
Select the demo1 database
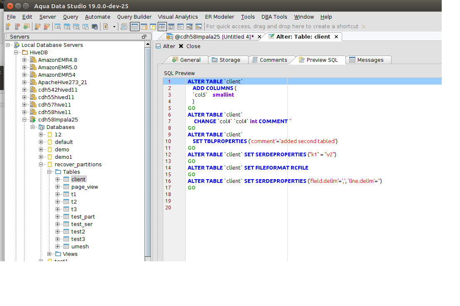(64, 157)
